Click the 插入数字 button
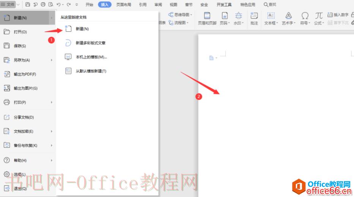This screenshot has height=197, width=354. [338, 15]
